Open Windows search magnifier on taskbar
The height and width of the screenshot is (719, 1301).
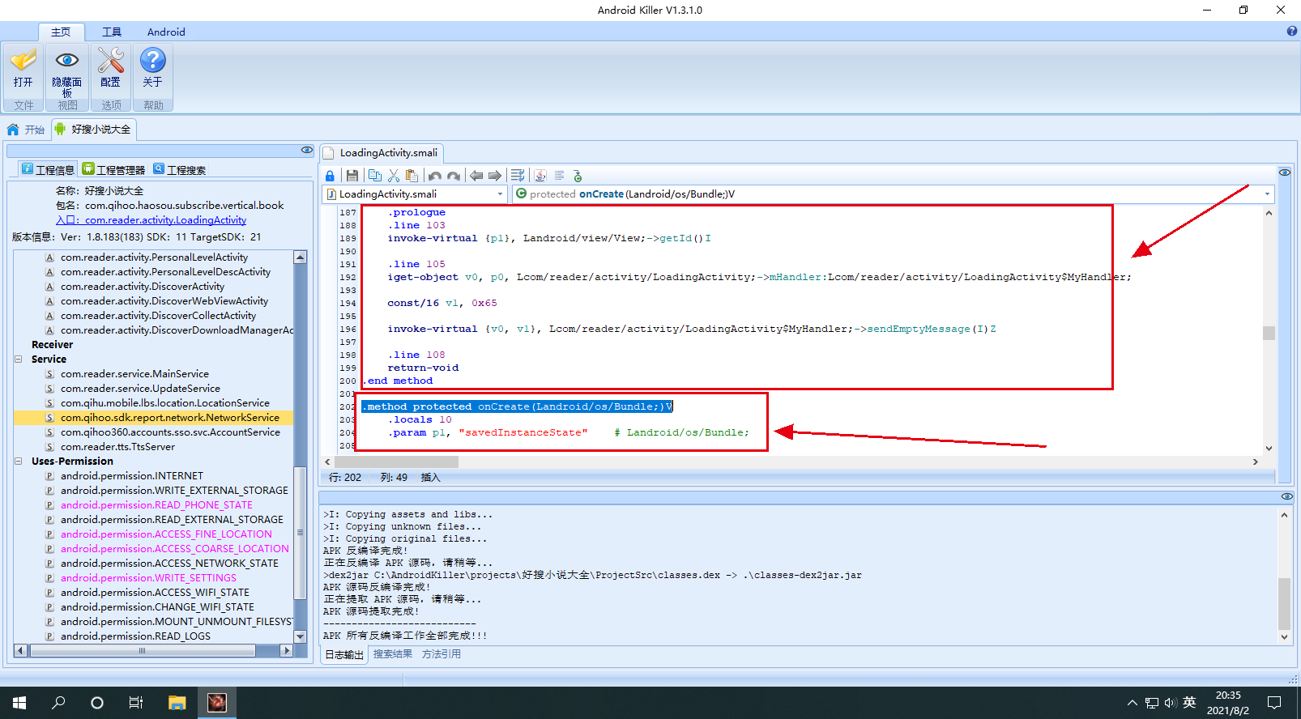pos(58,703)
